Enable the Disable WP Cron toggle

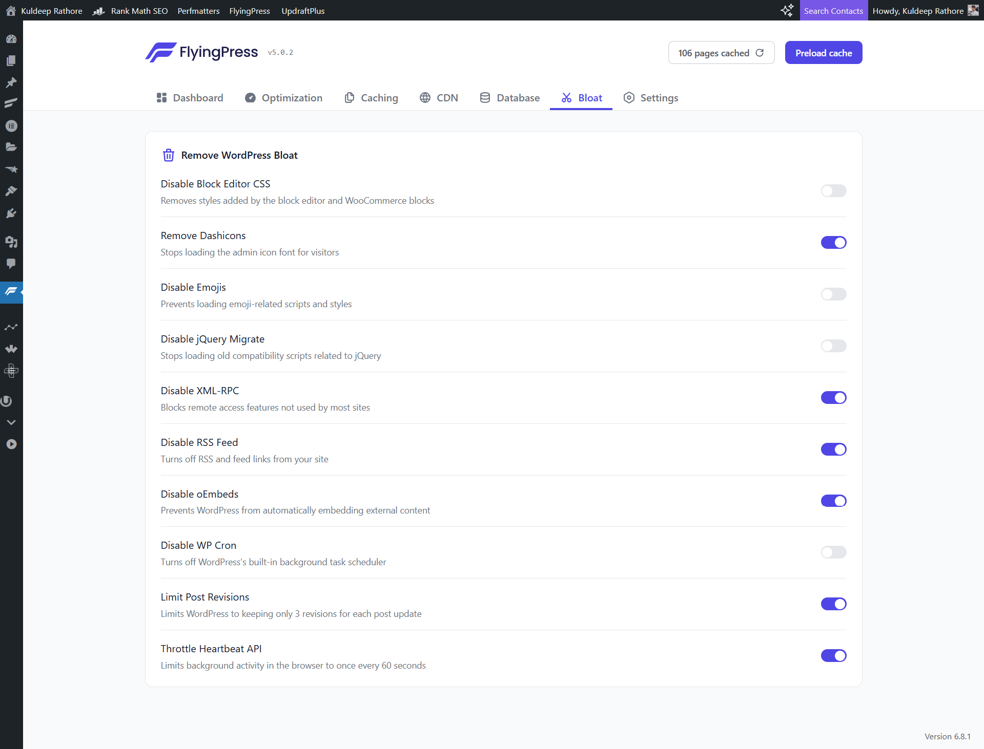[833, 552]
